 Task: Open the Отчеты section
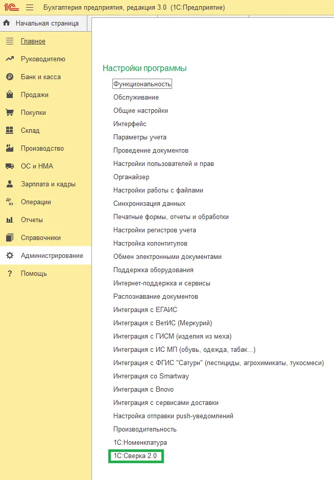click(32, 220)
